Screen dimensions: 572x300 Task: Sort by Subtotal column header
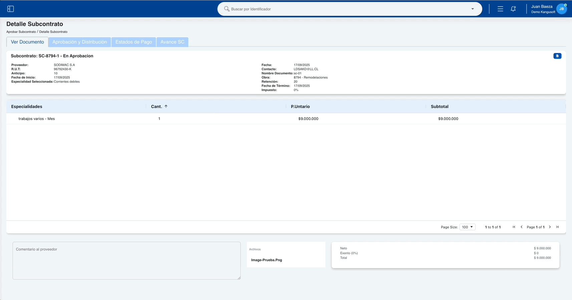(440, 107)
